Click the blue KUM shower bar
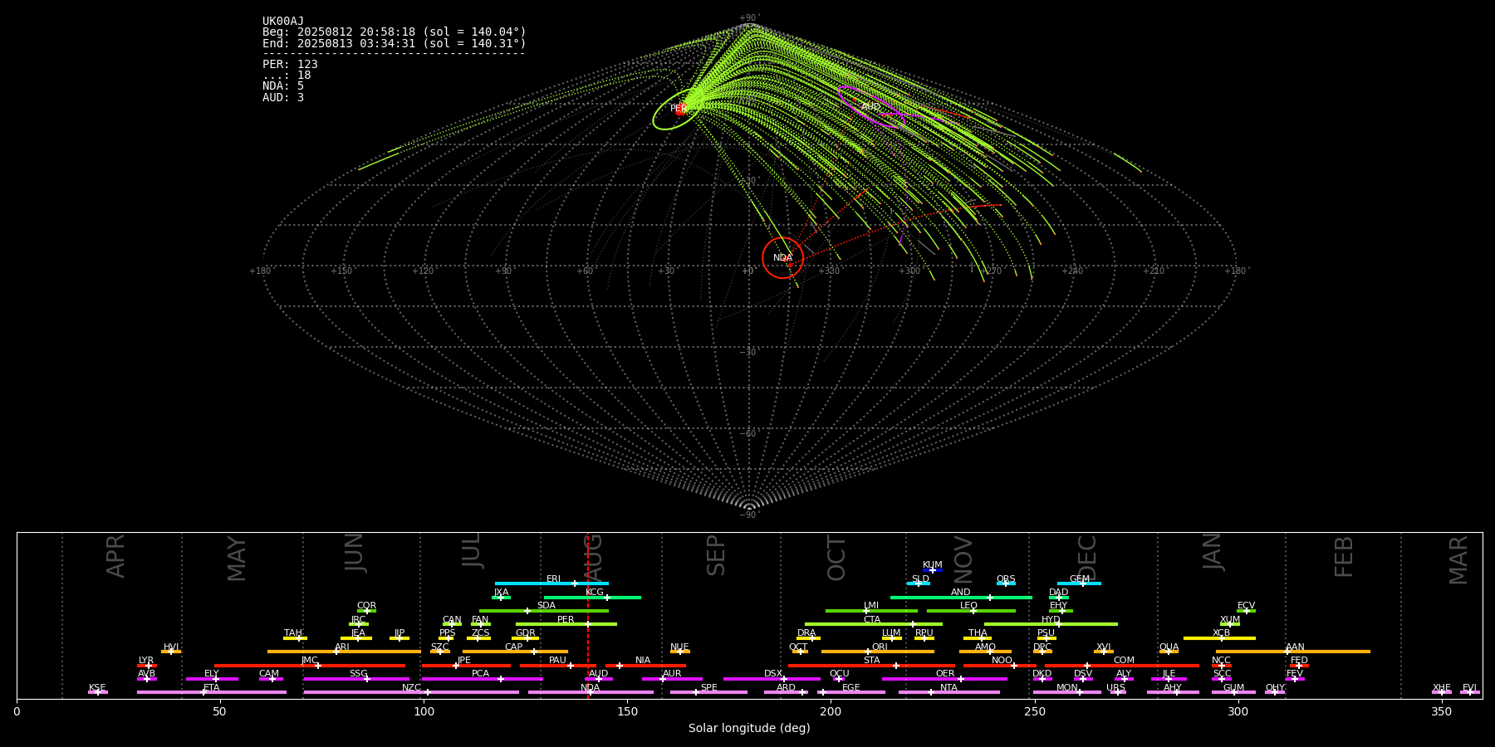 pyautogui.click(x=933, y=570)
